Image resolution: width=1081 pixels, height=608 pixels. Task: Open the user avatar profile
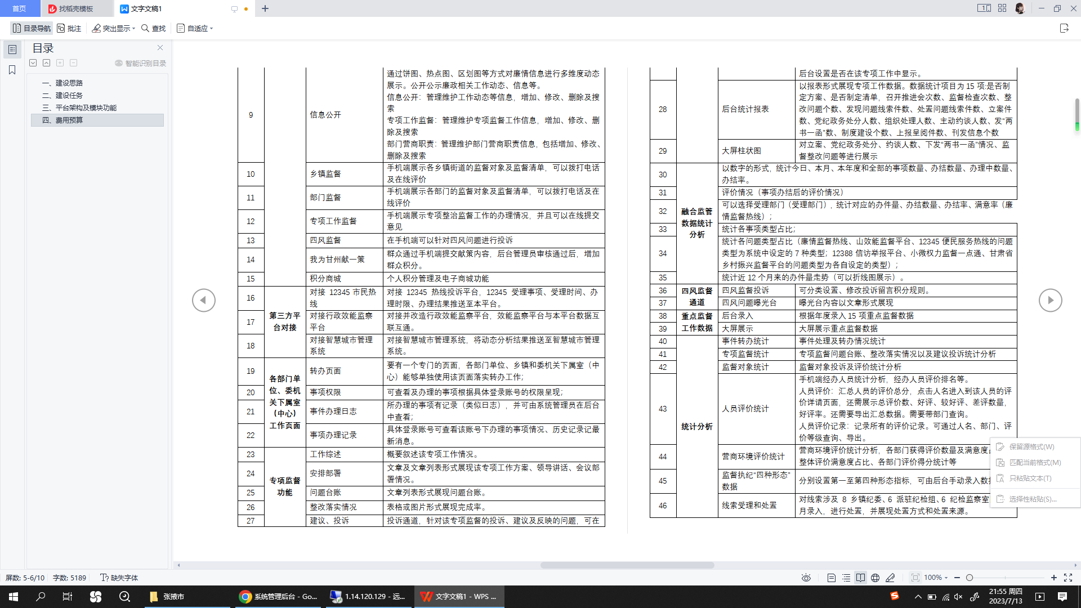1020,8
